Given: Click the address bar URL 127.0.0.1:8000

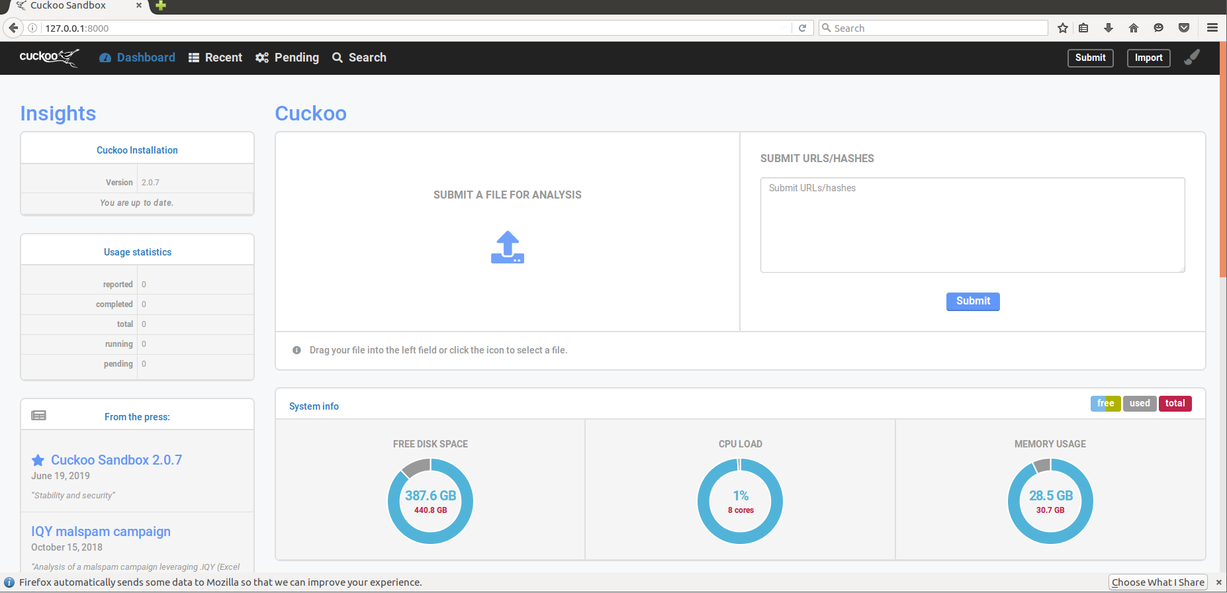Looking at the screenshot, I should click(x=77, y=28).
